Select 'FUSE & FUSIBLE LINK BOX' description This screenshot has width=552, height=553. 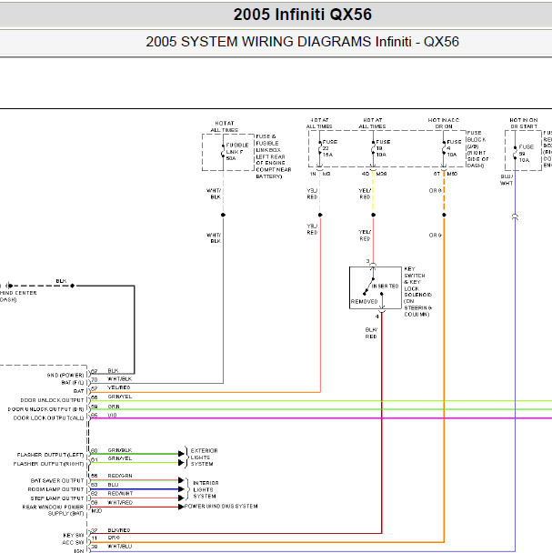pos(274,156)
